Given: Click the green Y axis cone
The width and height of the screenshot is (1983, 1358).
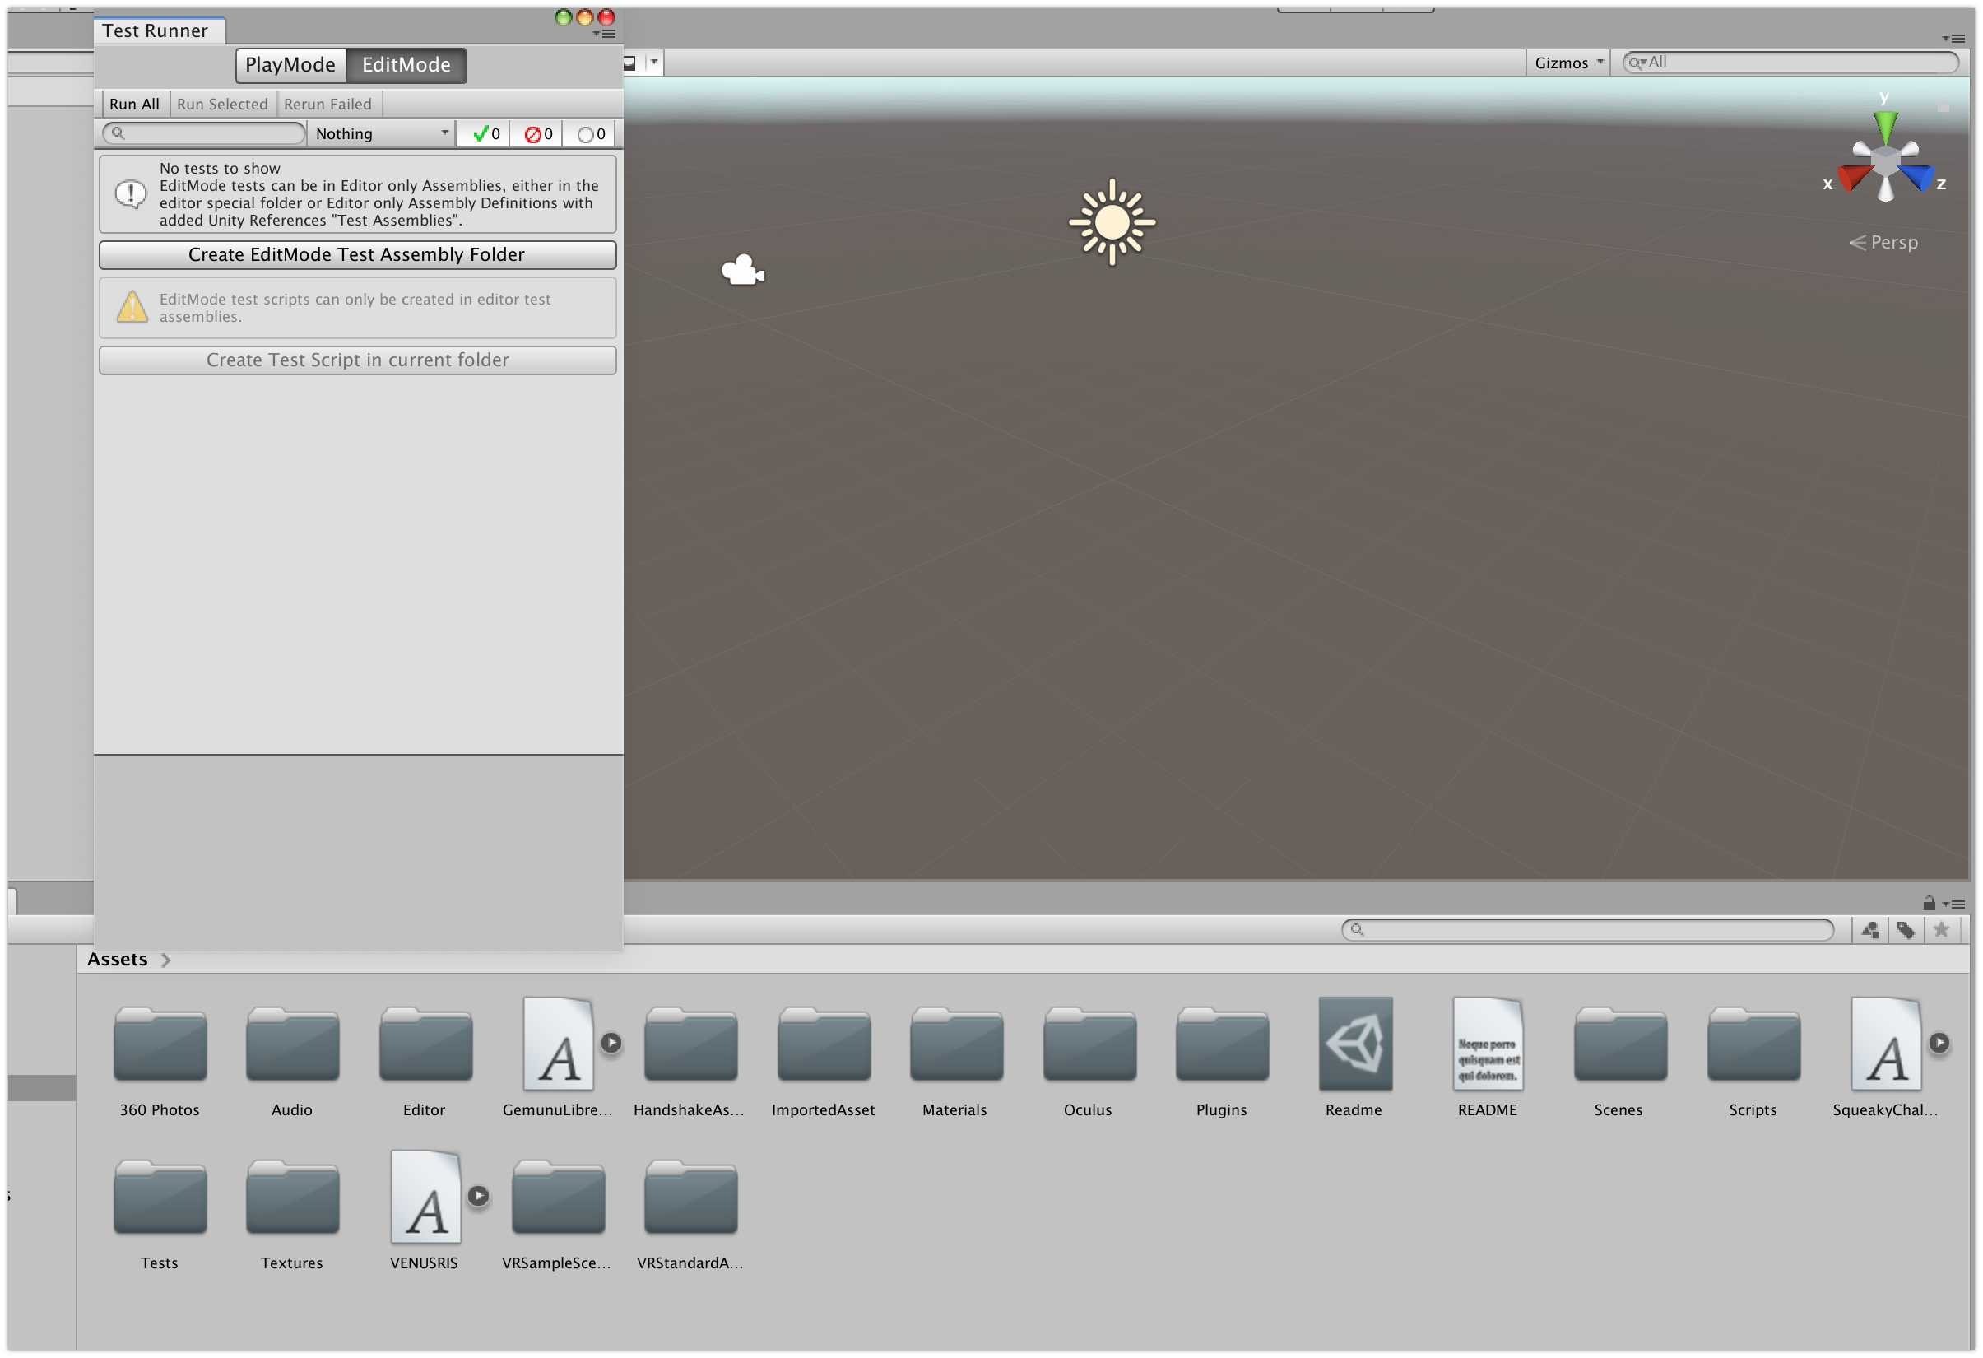Looking at the screenshot, I should tap(1885, 126).
